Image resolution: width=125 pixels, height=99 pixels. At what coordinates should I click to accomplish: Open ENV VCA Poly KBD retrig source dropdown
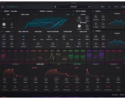pyautogui.click(x=25, y=87)
